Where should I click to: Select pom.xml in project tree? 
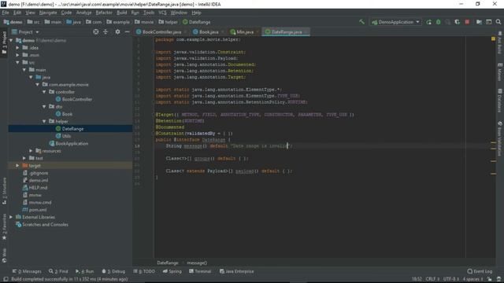pyautogui.click(x=35, y=210)
